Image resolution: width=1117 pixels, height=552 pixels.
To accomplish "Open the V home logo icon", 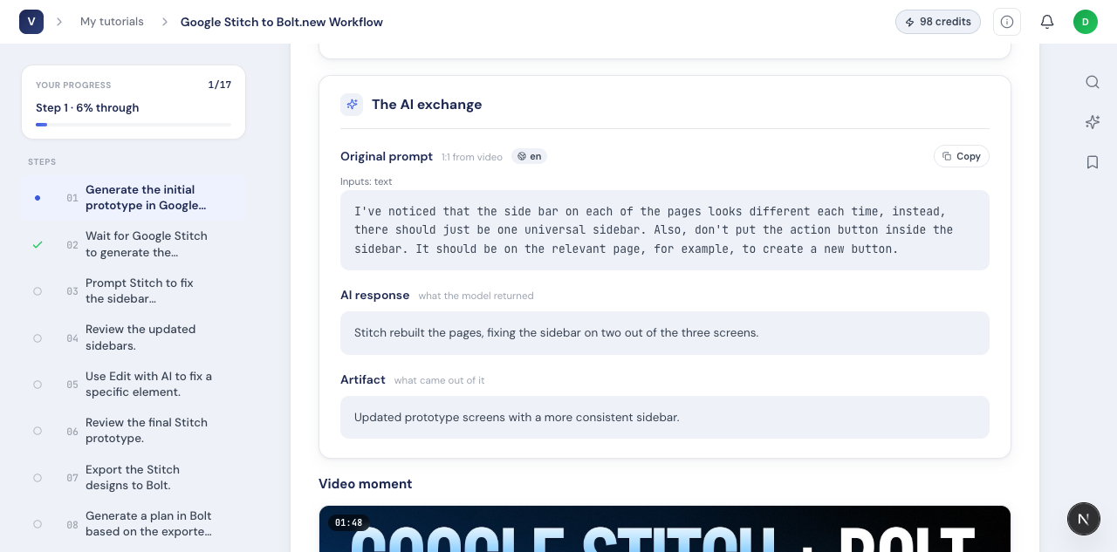I will (x=31, y=22).
